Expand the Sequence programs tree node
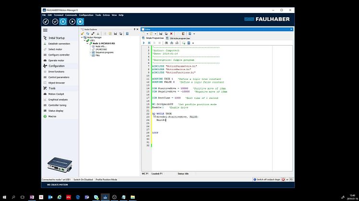Viewport: 359px width, 201px height. click(90, 52)
